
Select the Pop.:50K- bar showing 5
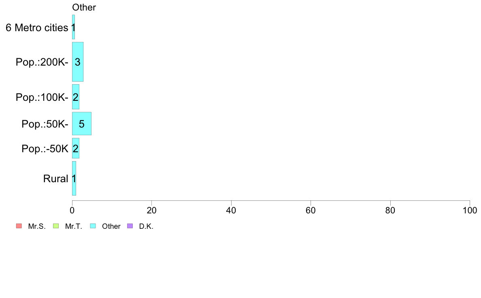[82, 123]
